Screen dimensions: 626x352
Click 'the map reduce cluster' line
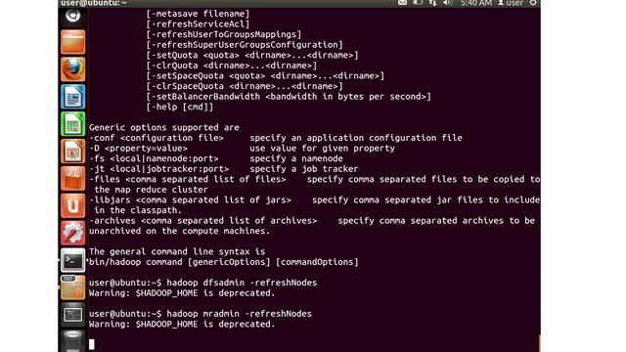point(151,190)
